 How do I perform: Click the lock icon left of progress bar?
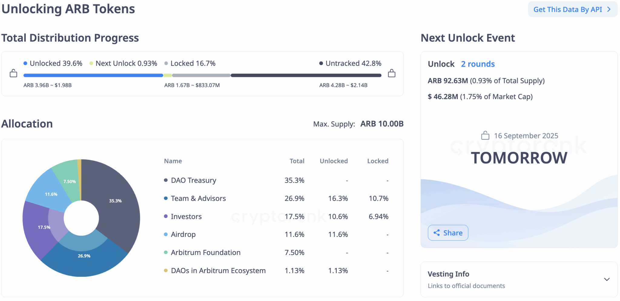pyautogui.click(x=13, y=74)
